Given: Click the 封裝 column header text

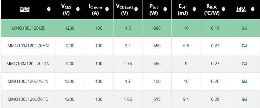Looking at the screenshot, I should coord(241,10).
